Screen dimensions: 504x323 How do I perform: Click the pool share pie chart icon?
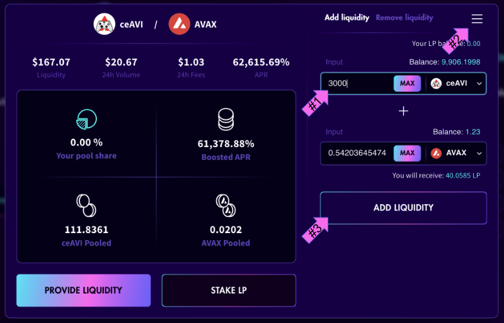coord(86,119)
